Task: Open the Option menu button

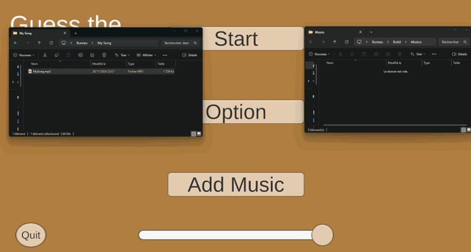Action: (253, 112)
